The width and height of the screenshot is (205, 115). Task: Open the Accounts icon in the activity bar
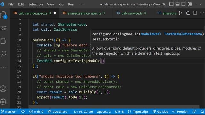(x=3, y=89)
